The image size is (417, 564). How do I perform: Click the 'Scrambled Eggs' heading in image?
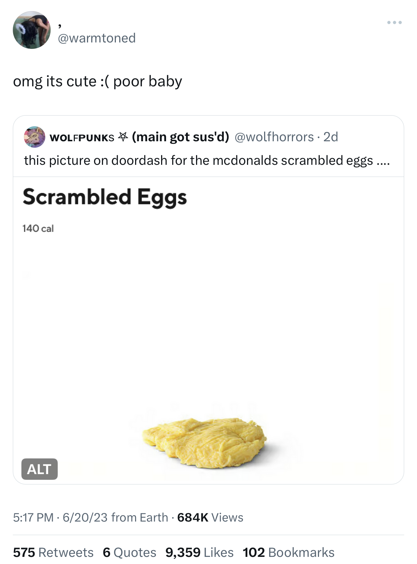[x=105, y=197]
